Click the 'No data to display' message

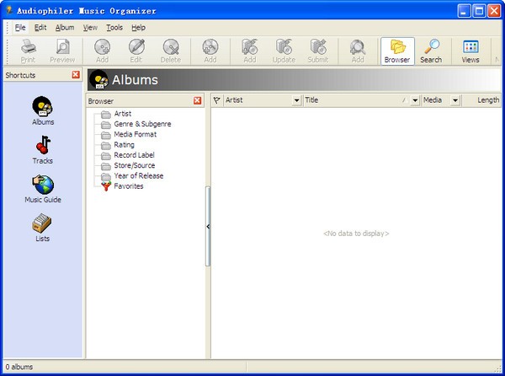pyautogui.click(x=356, y=234)
